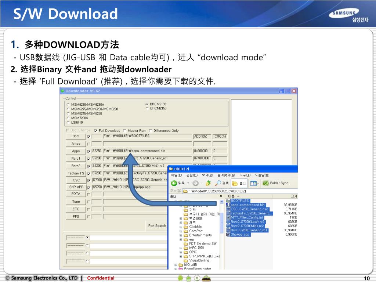Select the MSM7200A radio button
The height and width of the screenshot is (282, 376).
pos(68,118)
